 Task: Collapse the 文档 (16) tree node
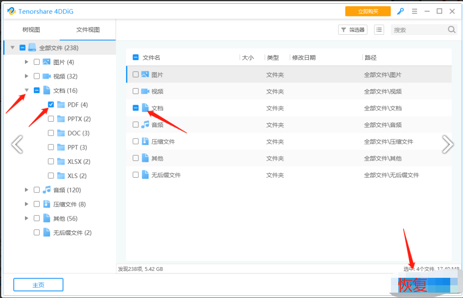point(27,90)
